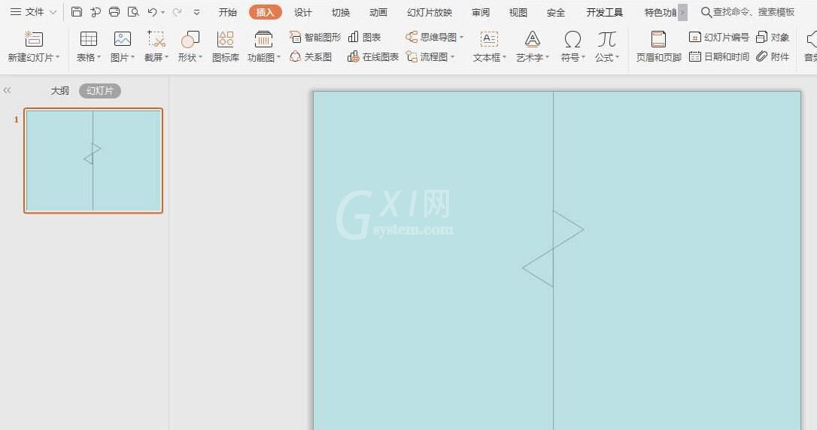817x430 pixels.
Task: Click the 图片 insert icon
Action: click(123, 38)
